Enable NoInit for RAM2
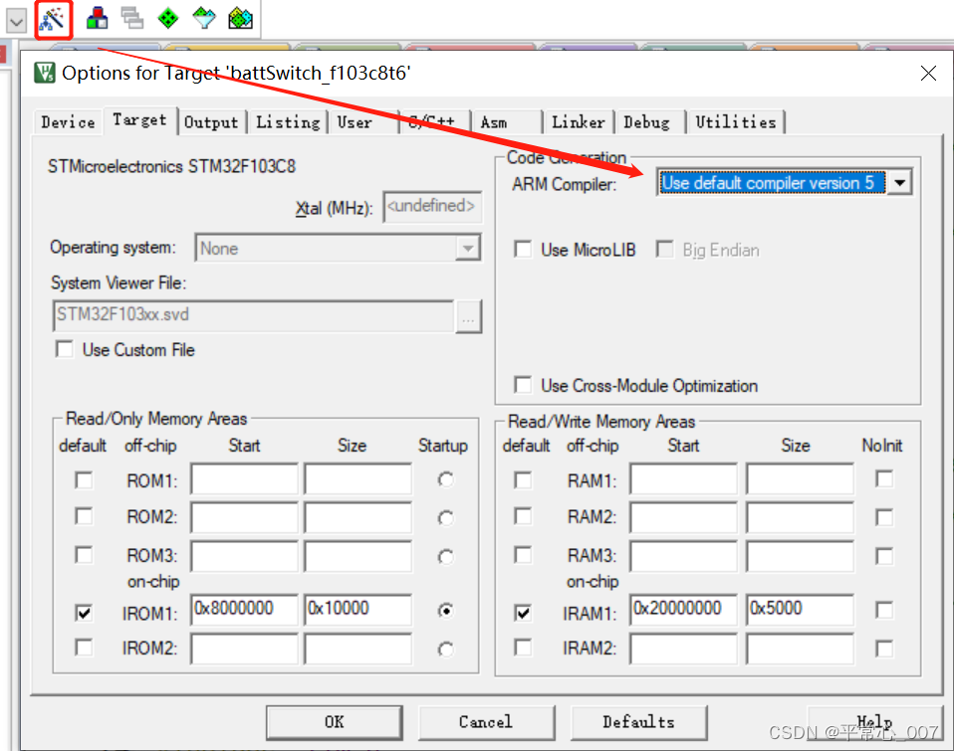Screen dimensions: 954x751 click(x=884, y=517)
